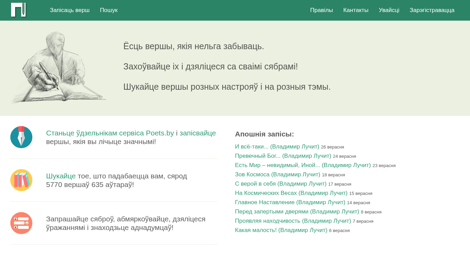Follow the Станьце ўдзельнікам сервіса Poets.by link
470x264 pixels.
110,133
